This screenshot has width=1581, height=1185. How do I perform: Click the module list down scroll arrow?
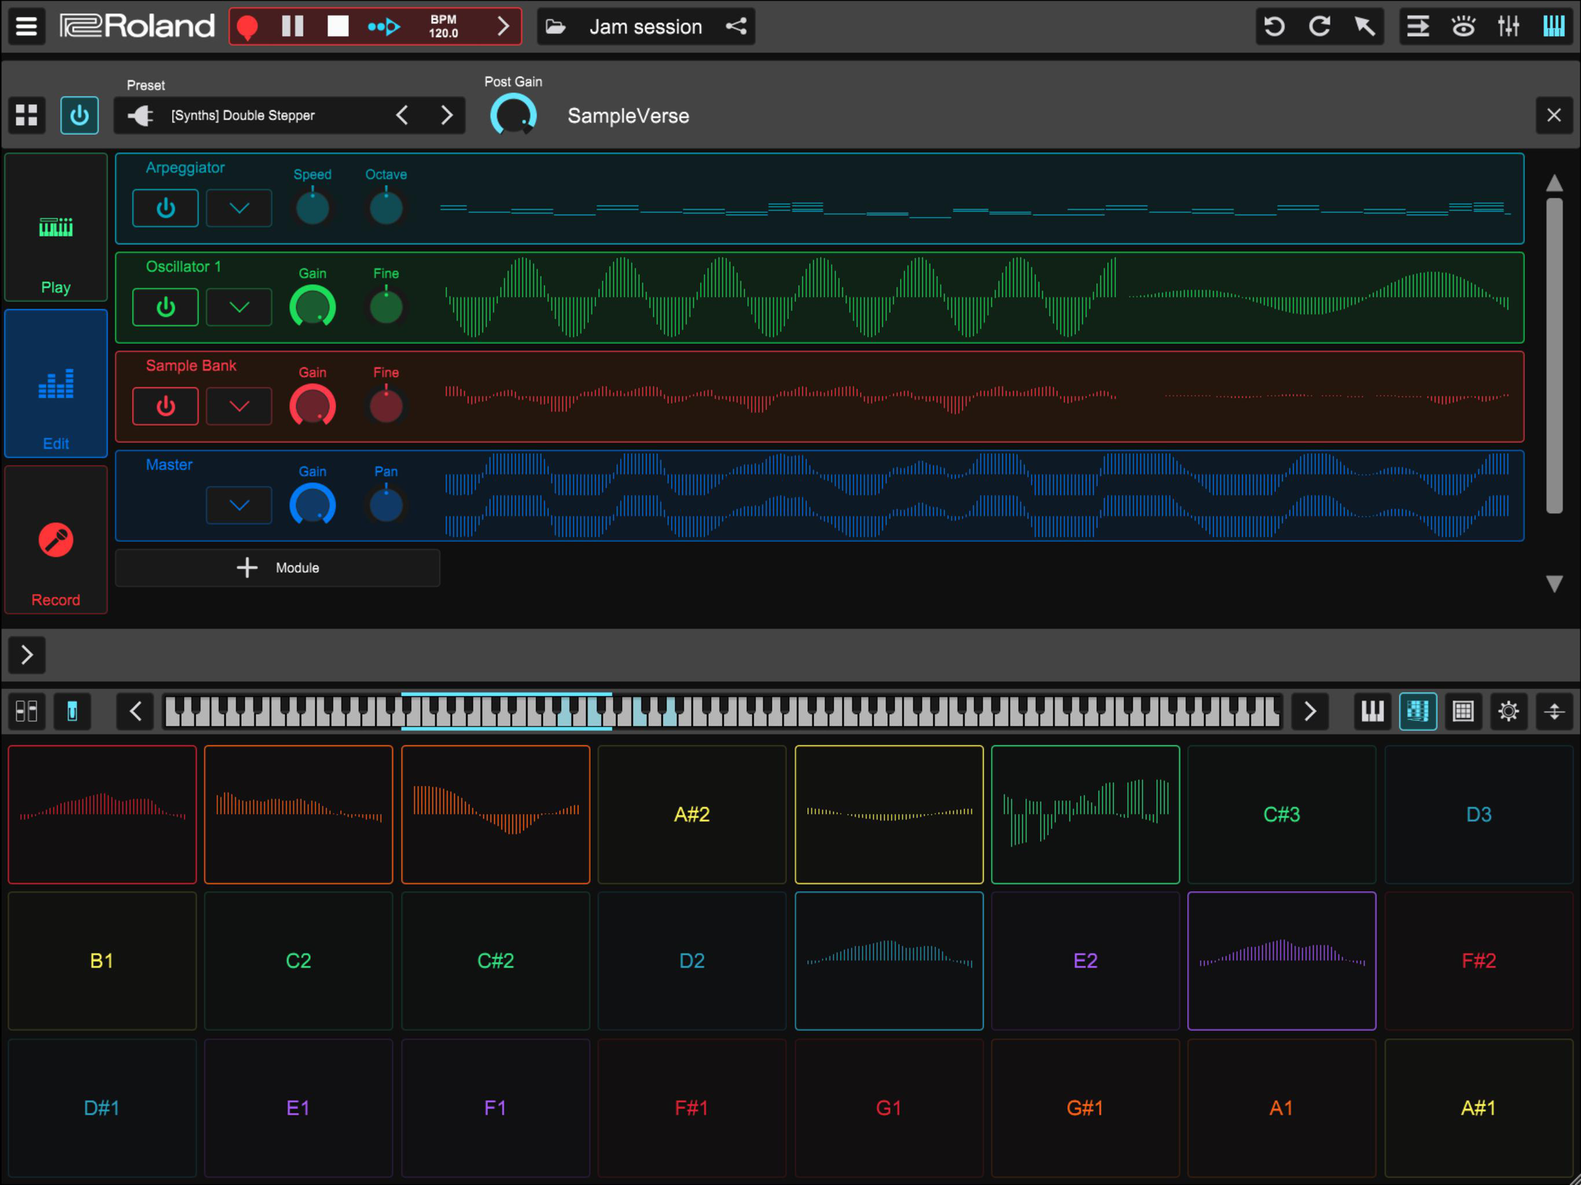[1554, 584]
